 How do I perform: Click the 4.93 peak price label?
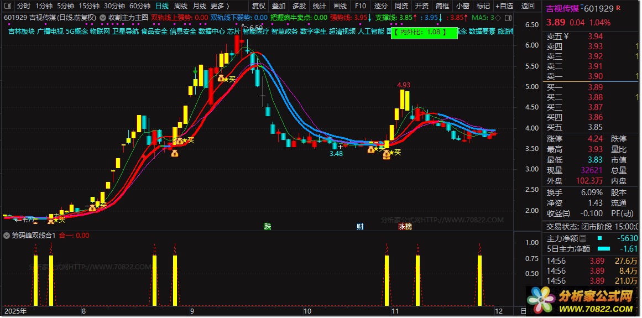pos(404,85)
